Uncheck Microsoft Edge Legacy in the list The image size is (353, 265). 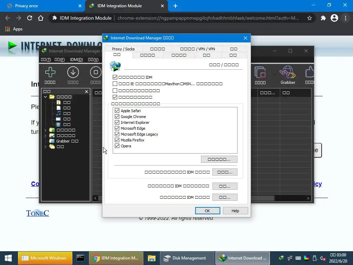click(x=117, y=134)
